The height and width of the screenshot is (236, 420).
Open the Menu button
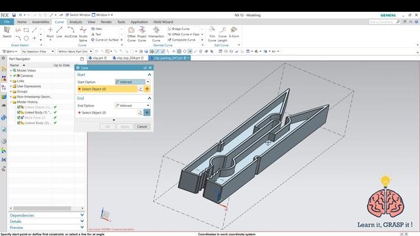(10, 51)
